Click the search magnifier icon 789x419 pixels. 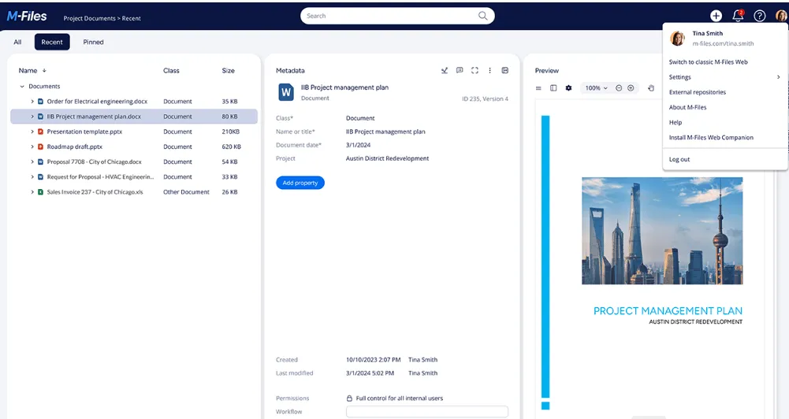[482, 16]
